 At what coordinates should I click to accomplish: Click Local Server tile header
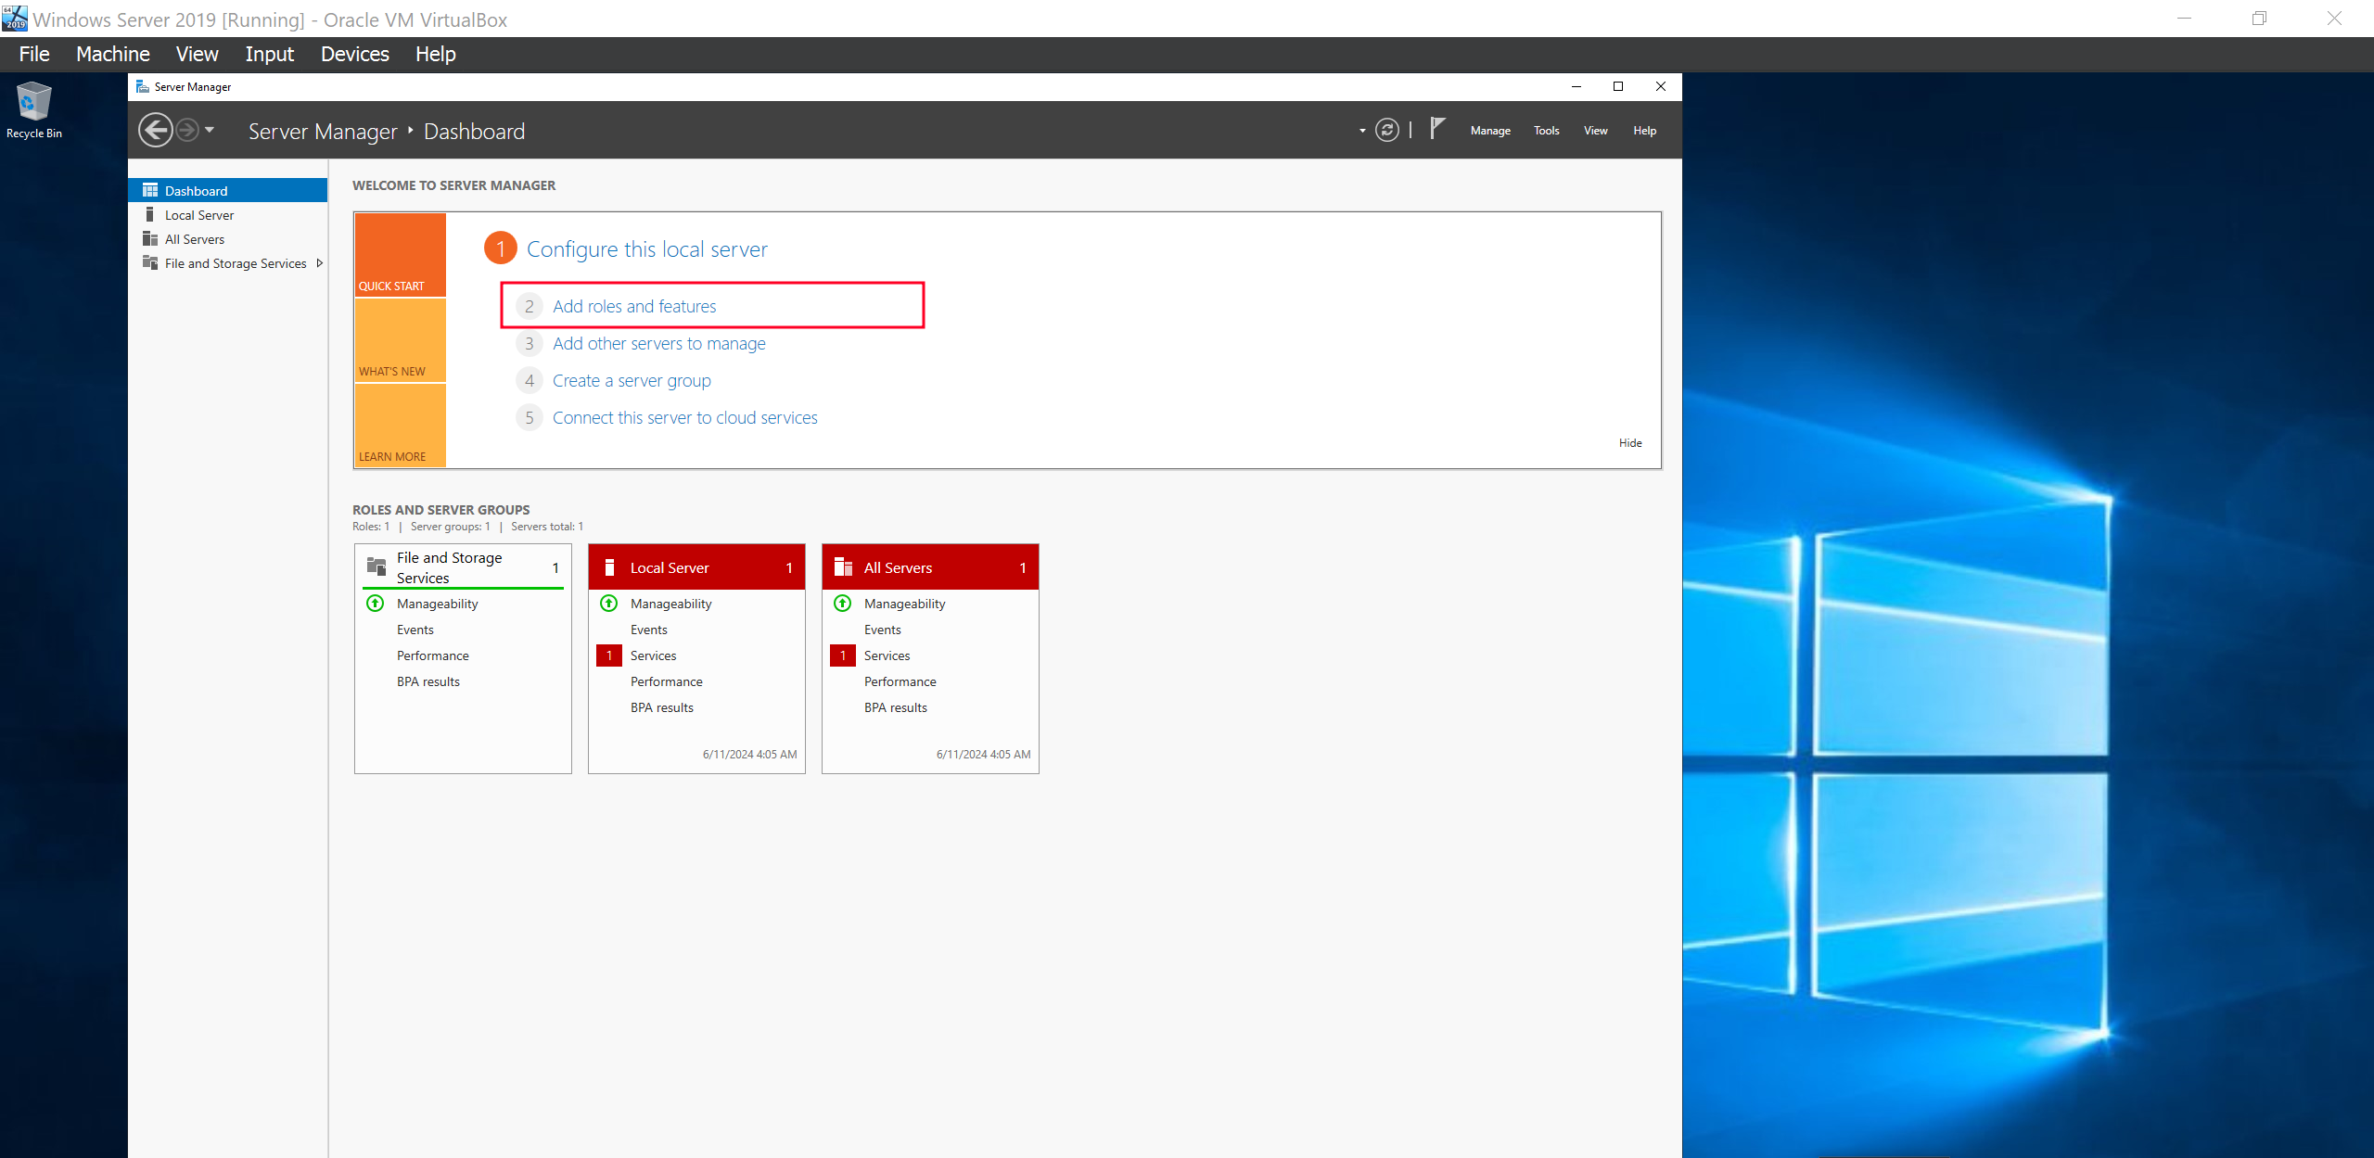696,567
